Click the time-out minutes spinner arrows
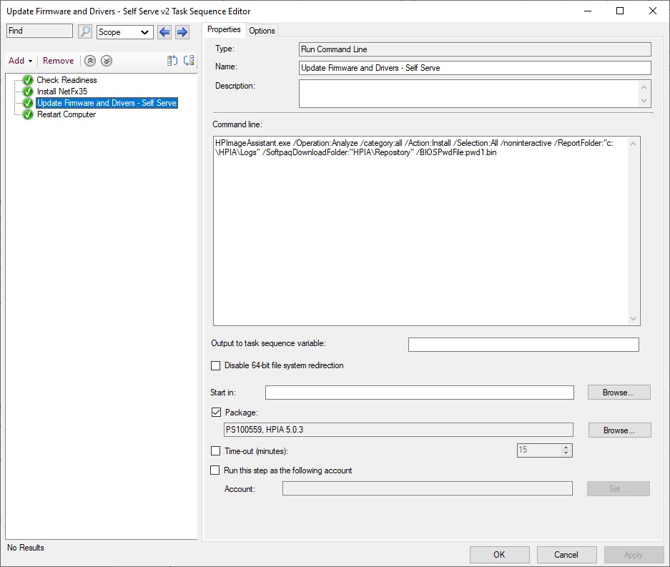This screenshot has width=670, height=567. coord(566,450)
